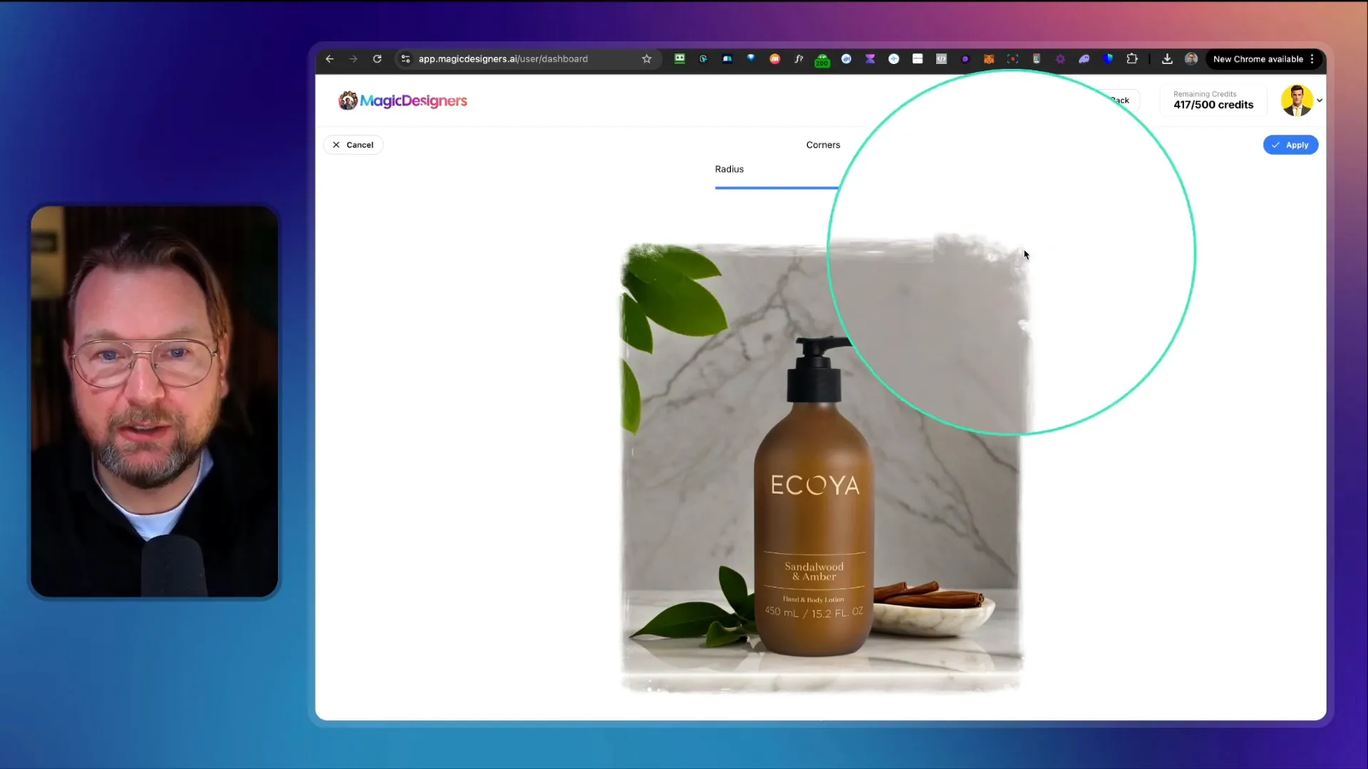Open the MetaMask fox extension

coord(989,59)
